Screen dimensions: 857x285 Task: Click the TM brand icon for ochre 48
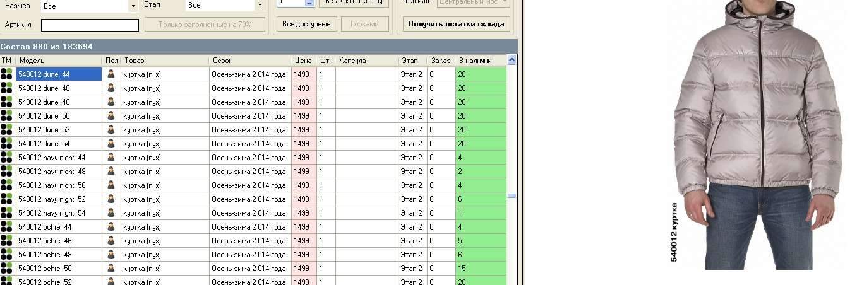[6, 255]
